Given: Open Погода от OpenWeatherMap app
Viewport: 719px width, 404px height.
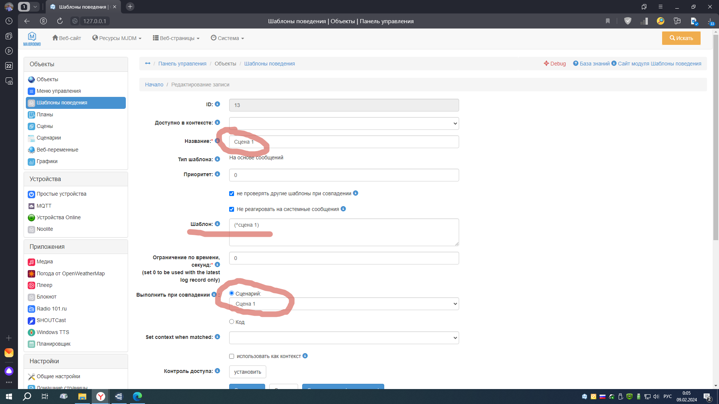Looking at the screenshot, I should (70, 273).
